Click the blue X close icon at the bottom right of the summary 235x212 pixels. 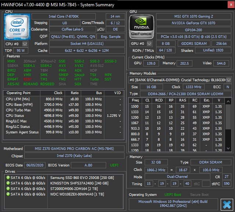coord(227,205)
